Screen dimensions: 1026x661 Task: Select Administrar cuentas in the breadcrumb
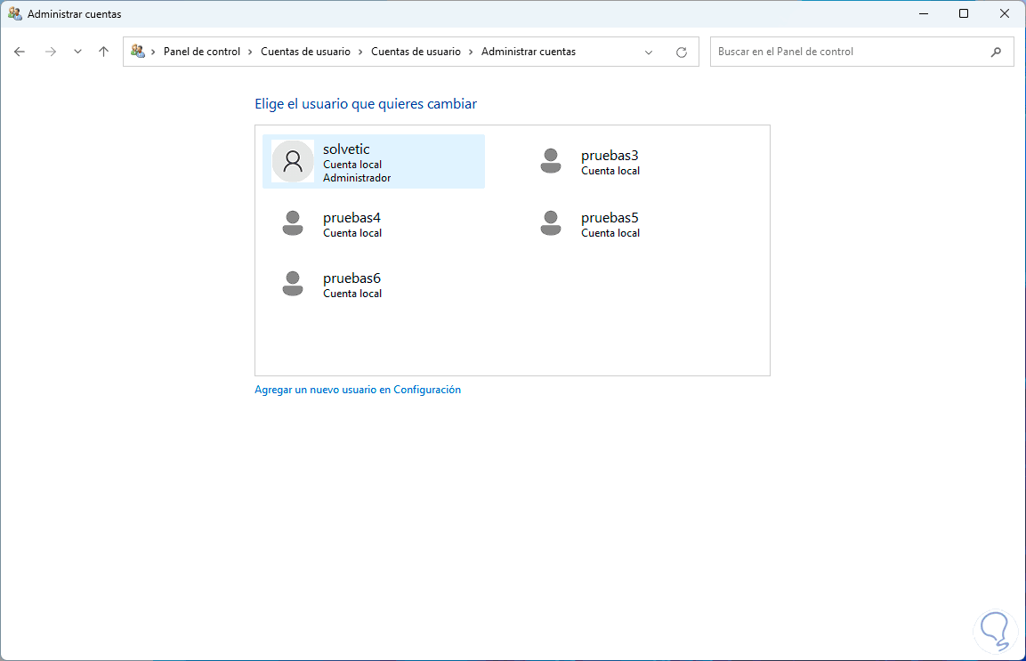pos(528,52)
